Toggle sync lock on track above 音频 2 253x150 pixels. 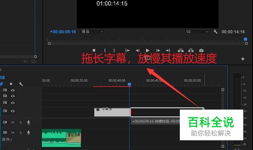click(x=5, y=122)
